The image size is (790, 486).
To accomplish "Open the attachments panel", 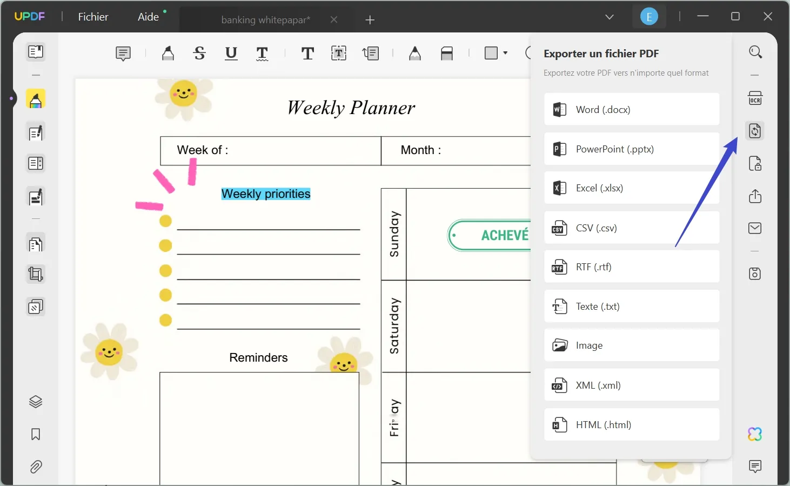I will pyautogui.click(x=36, y=467).
